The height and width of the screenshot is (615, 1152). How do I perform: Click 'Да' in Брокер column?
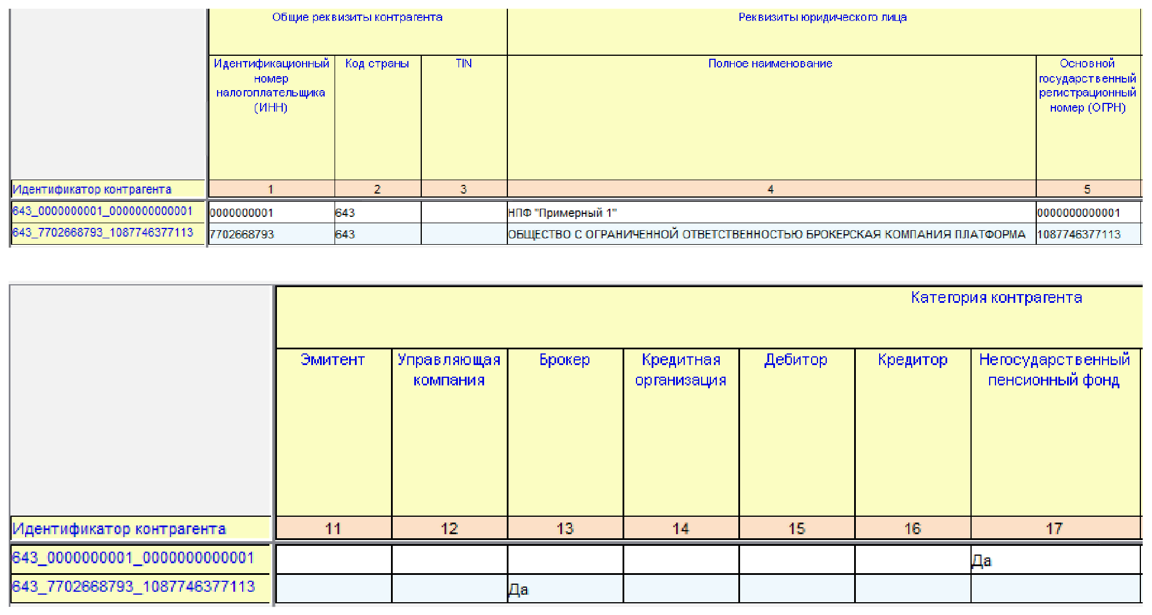518,589
